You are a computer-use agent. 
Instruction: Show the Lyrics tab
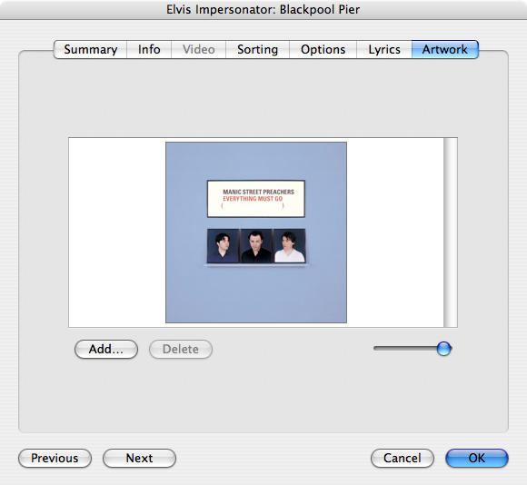(x=383, y=49)
